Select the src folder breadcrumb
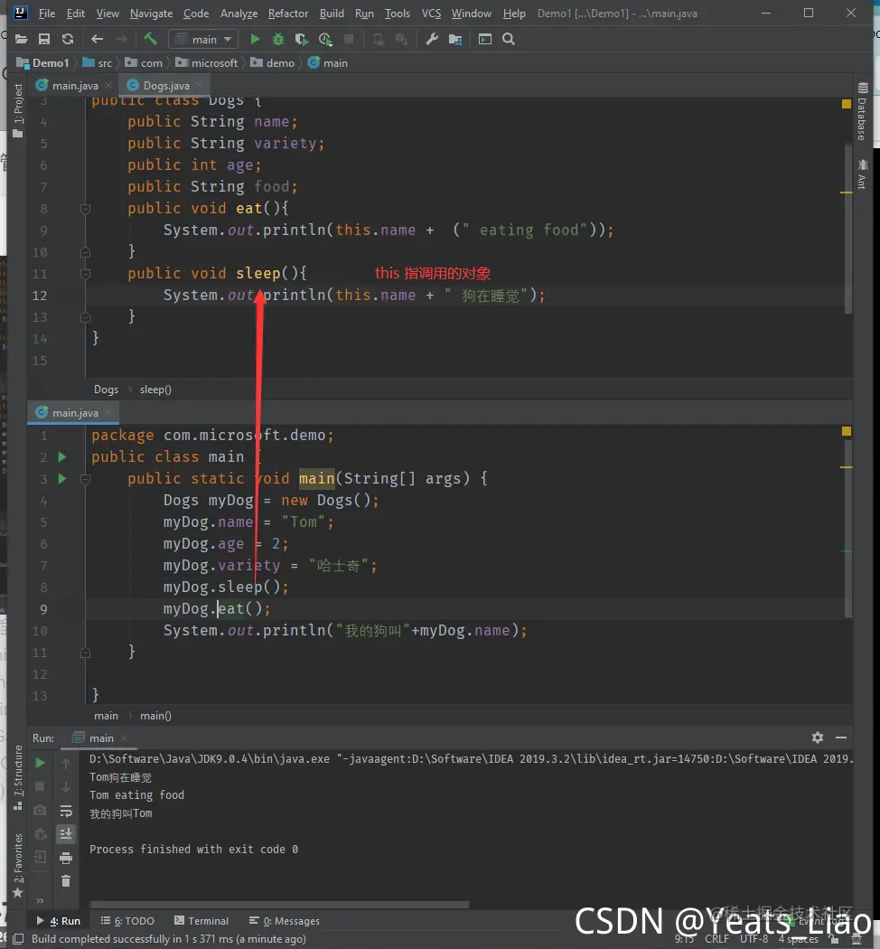This screenshot has width=880, height=949. pyautogui.click(x=98, y=63)
